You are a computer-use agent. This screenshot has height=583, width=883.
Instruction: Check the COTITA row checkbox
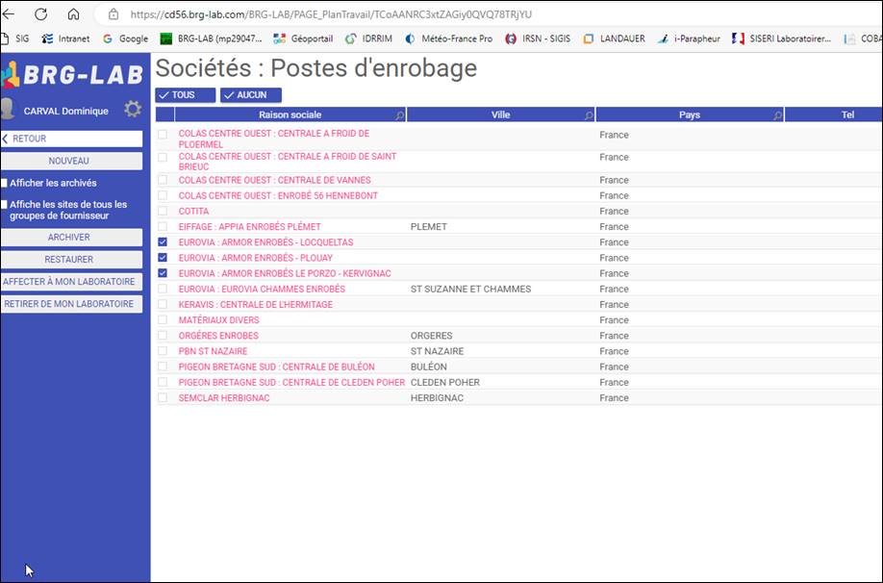163,212
